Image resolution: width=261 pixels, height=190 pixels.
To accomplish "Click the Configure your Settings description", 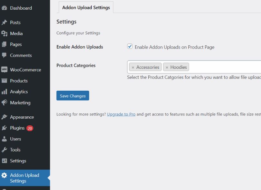I will pos(78,33).
